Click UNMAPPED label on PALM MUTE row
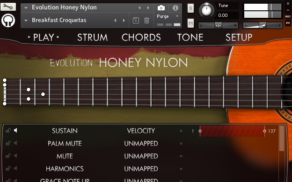 click(141, 144)
